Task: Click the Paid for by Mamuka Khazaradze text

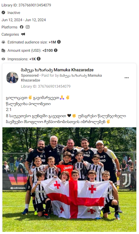Action: [61, 78]
